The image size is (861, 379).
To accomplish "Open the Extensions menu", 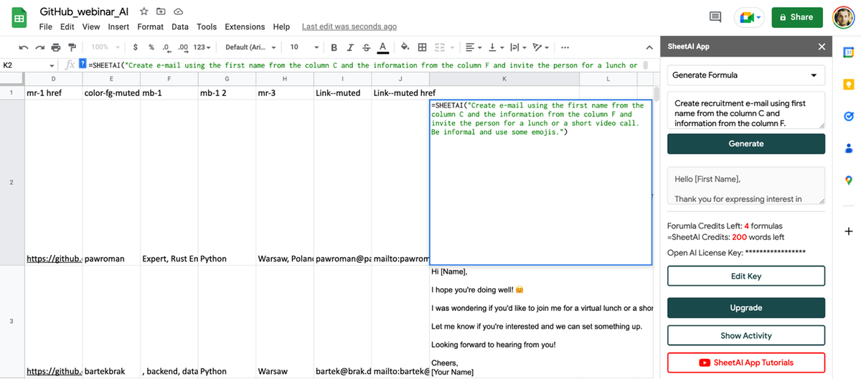I will point(245,27).
